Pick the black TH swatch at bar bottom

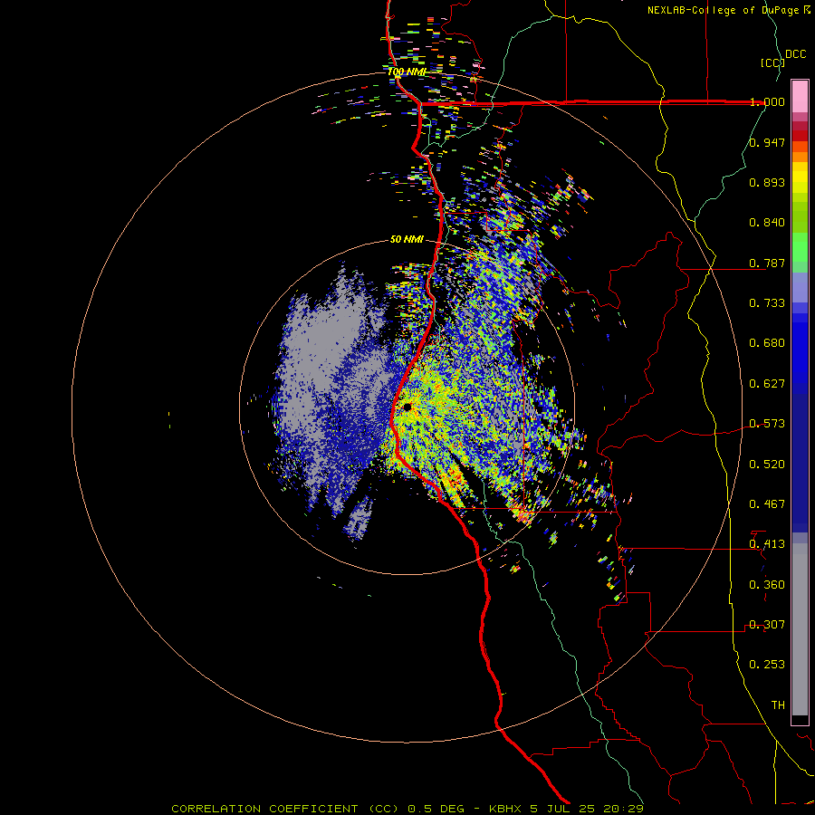[800, 719]
